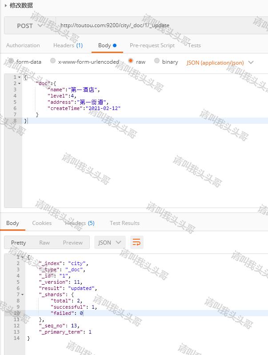
Task: Click "failed": 0 response line
Action: coord(67,313)
